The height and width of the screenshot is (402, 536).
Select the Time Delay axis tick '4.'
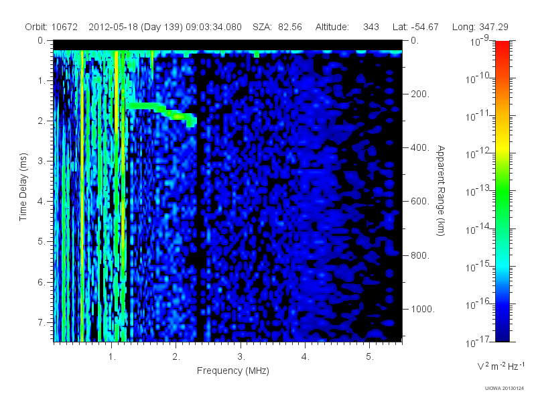(42, 202)
